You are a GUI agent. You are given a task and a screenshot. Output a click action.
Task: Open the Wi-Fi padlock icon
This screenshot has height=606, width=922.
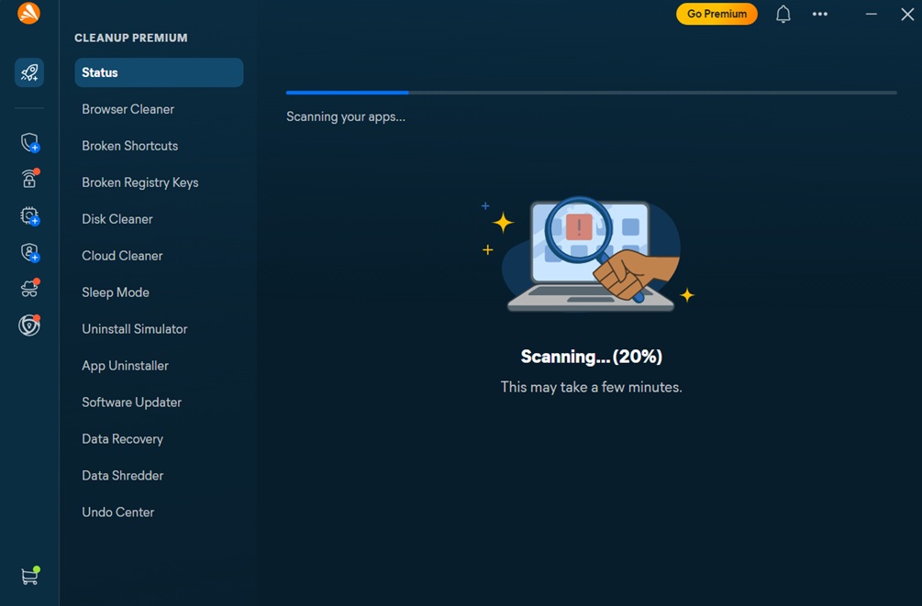pos(30,178)
